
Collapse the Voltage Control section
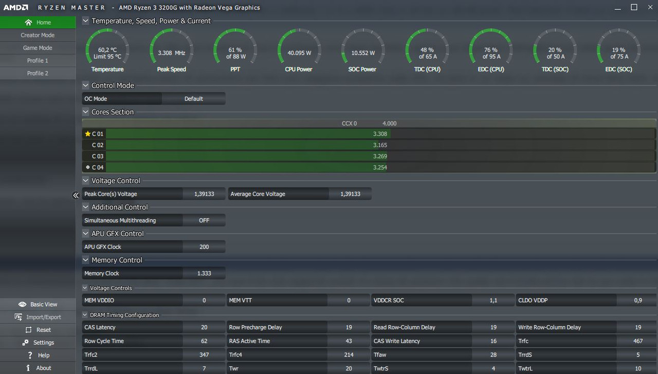(85, 181)
